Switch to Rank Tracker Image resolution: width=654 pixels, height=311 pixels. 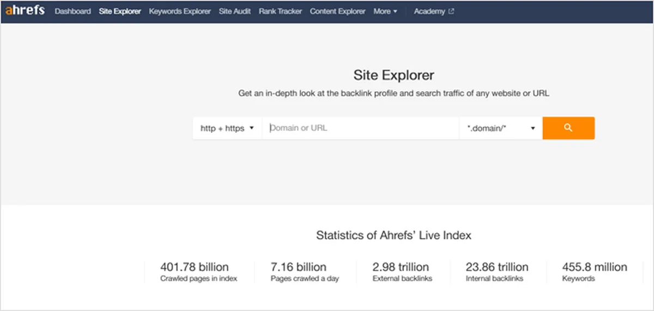(x=281, y=11)
